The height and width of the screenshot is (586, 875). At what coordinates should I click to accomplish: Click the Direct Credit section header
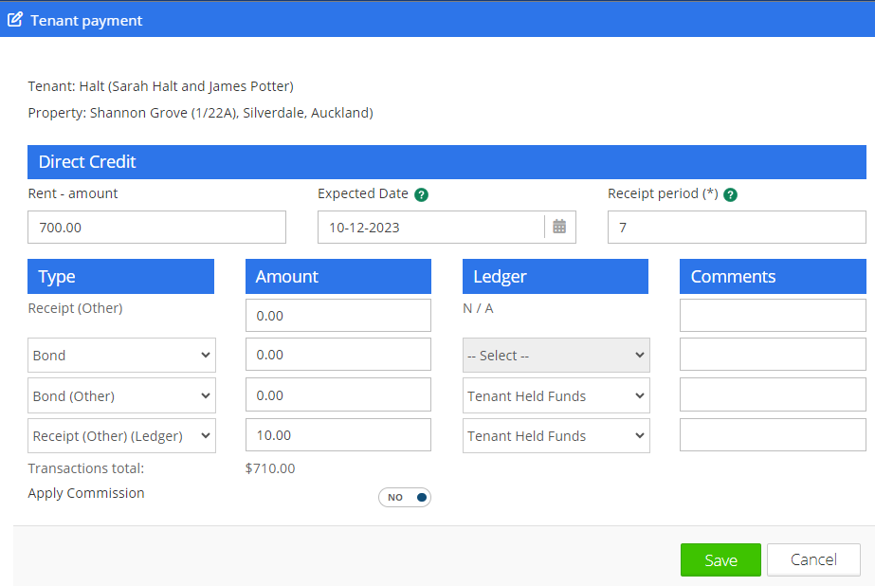coord(447,162)
